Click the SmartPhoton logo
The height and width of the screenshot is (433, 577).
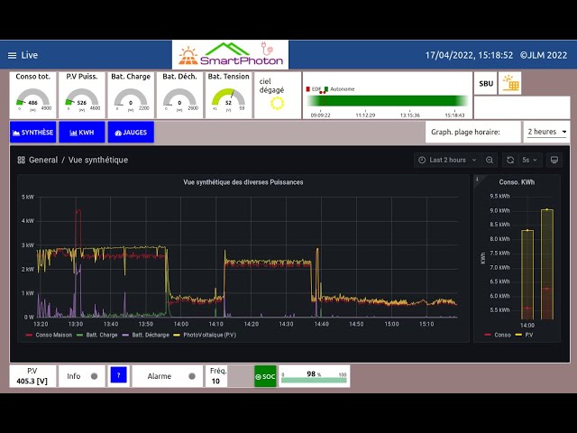(231, 55)
